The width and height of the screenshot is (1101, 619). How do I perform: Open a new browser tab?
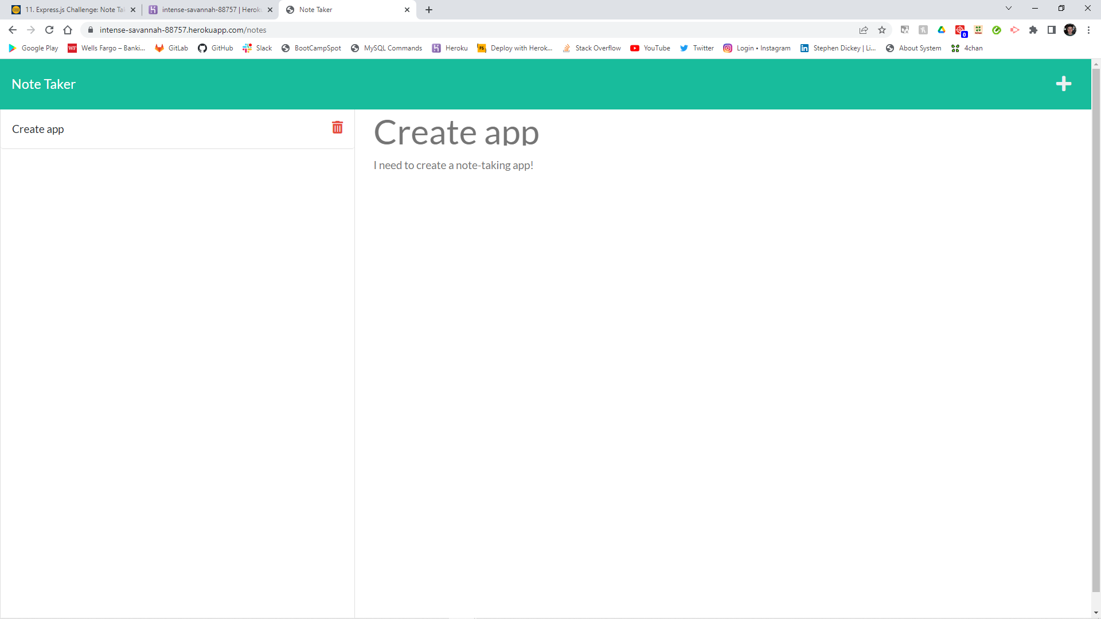[429, 10]
